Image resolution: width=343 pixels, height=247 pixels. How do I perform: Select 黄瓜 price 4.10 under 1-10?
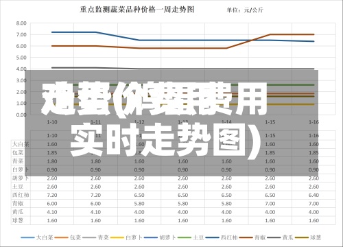click(x=52, y=212)
